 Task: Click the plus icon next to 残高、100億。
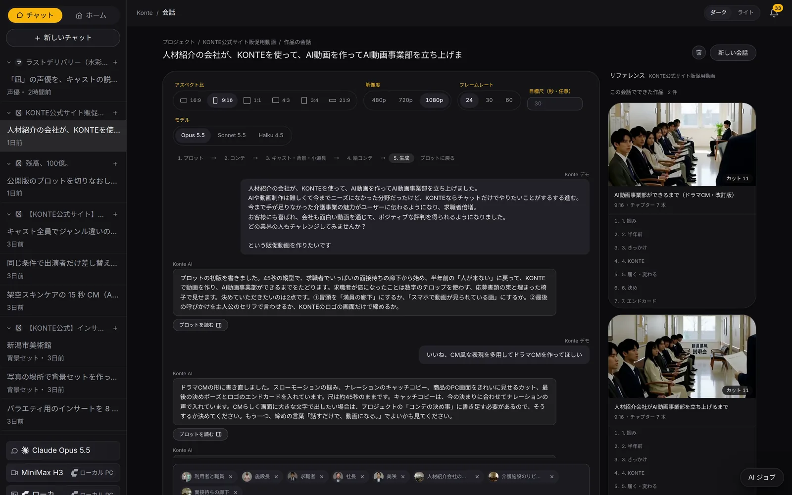(115, 163)
